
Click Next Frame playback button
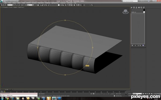(x=149, y=94)
